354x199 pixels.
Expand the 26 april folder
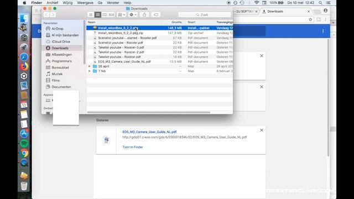pyautogui.click(x=90, y=66)
